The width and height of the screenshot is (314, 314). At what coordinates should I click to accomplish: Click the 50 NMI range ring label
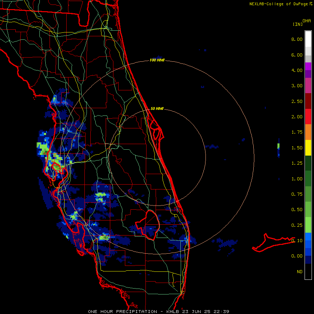coord(157,109)
